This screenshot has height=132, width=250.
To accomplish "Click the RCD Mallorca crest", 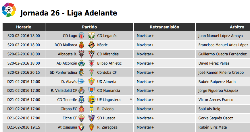I will (x=82, y=45).
